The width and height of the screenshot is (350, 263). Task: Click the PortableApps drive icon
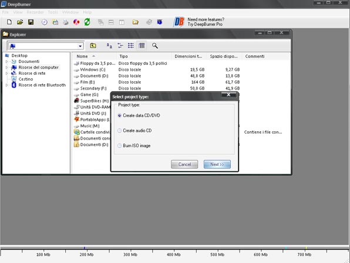coord(76,119)
